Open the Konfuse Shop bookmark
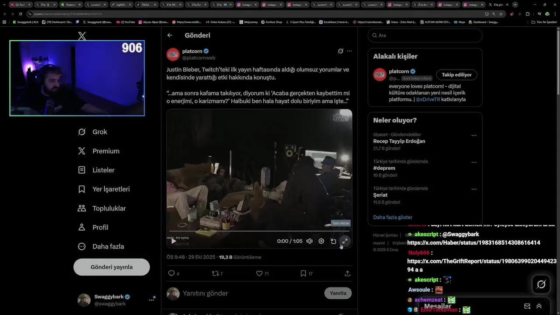 click(x=272, y=22)
